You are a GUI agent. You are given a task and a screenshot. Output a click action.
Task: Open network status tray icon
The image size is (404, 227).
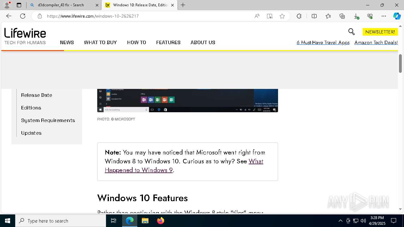tap(356, 221)
